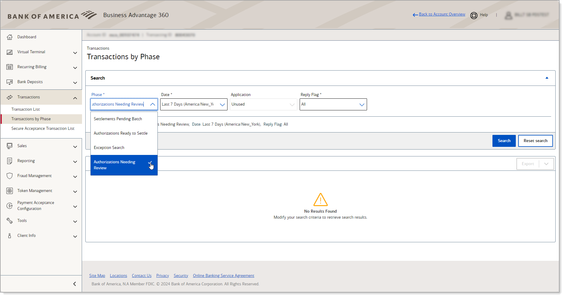Open Transaction List in sidebar
Viewport: 564px width, 297px height.
25,109
